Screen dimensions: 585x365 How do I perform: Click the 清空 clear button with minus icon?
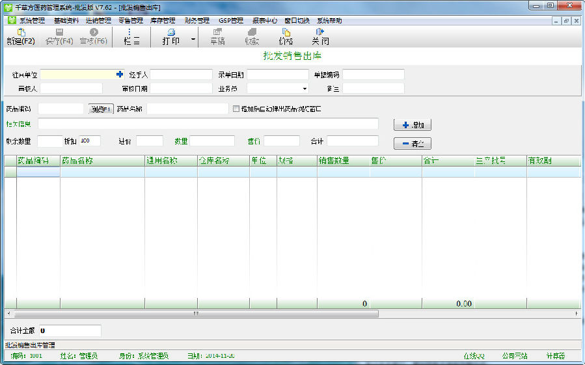[413, 143]
